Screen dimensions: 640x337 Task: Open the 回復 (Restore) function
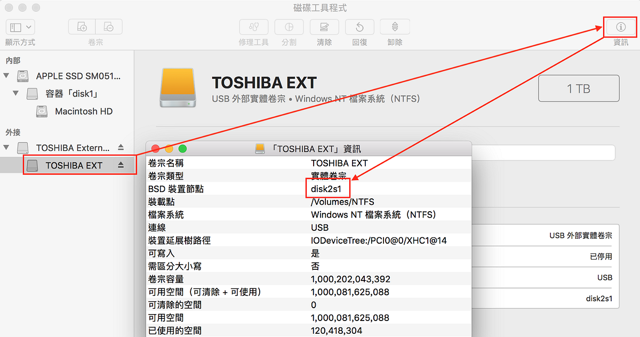tap(359, 27)
